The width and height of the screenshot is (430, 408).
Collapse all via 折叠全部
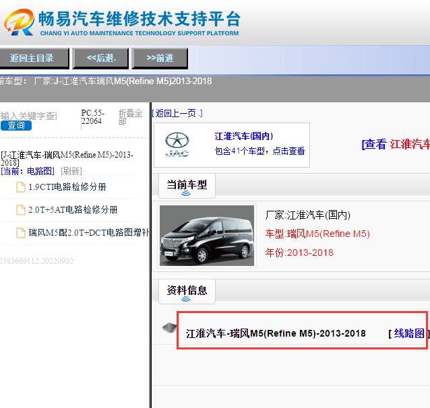[130, 117]
